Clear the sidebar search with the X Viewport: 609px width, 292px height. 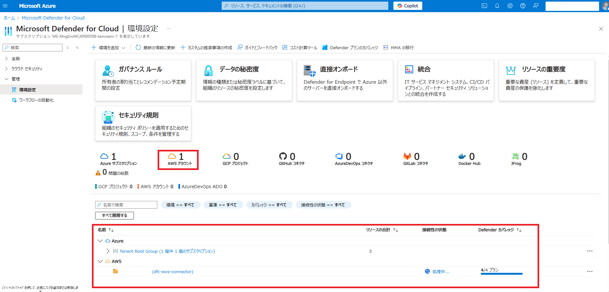(x=68, y=48)
